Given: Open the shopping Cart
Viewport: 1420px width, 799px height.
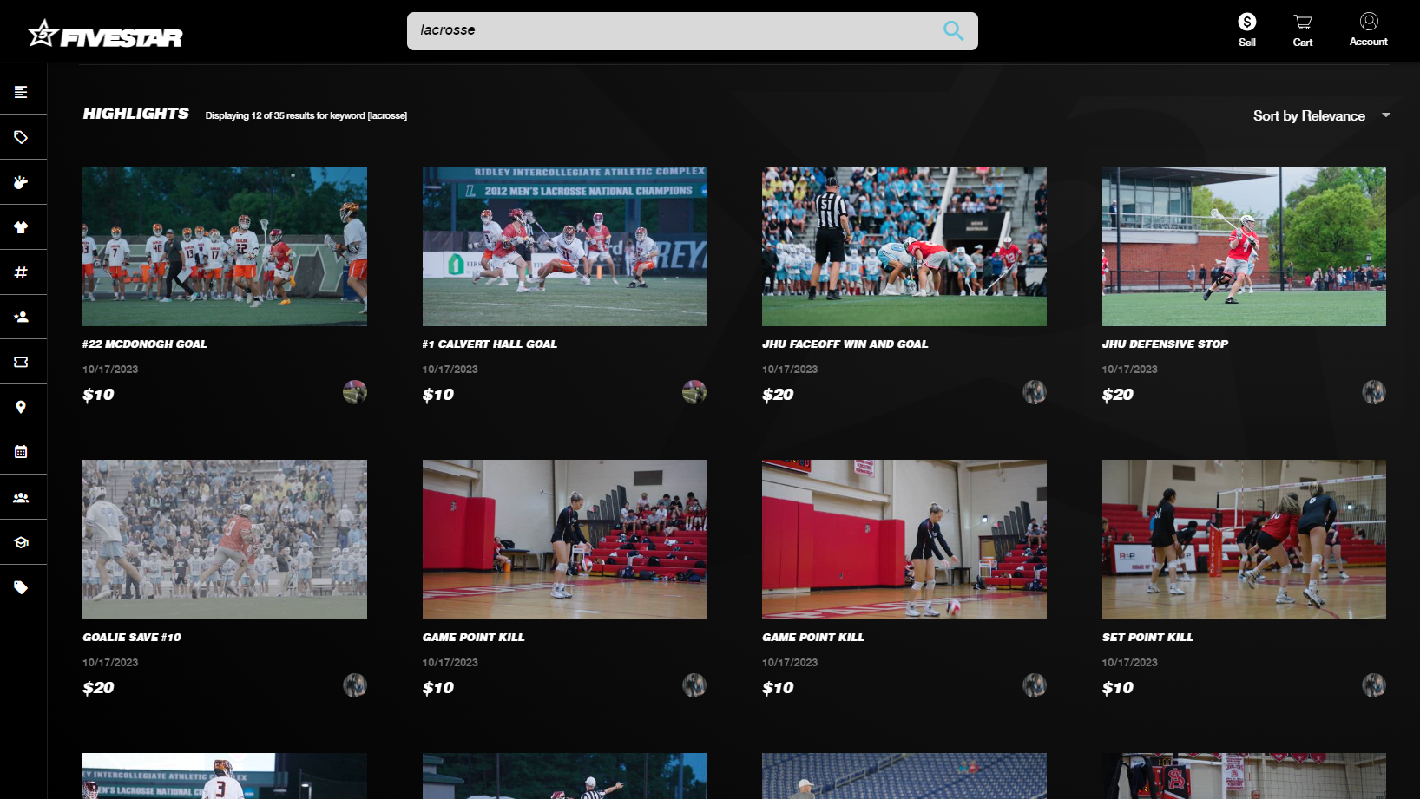Looking at the screenshot, I should [1303, 29].
